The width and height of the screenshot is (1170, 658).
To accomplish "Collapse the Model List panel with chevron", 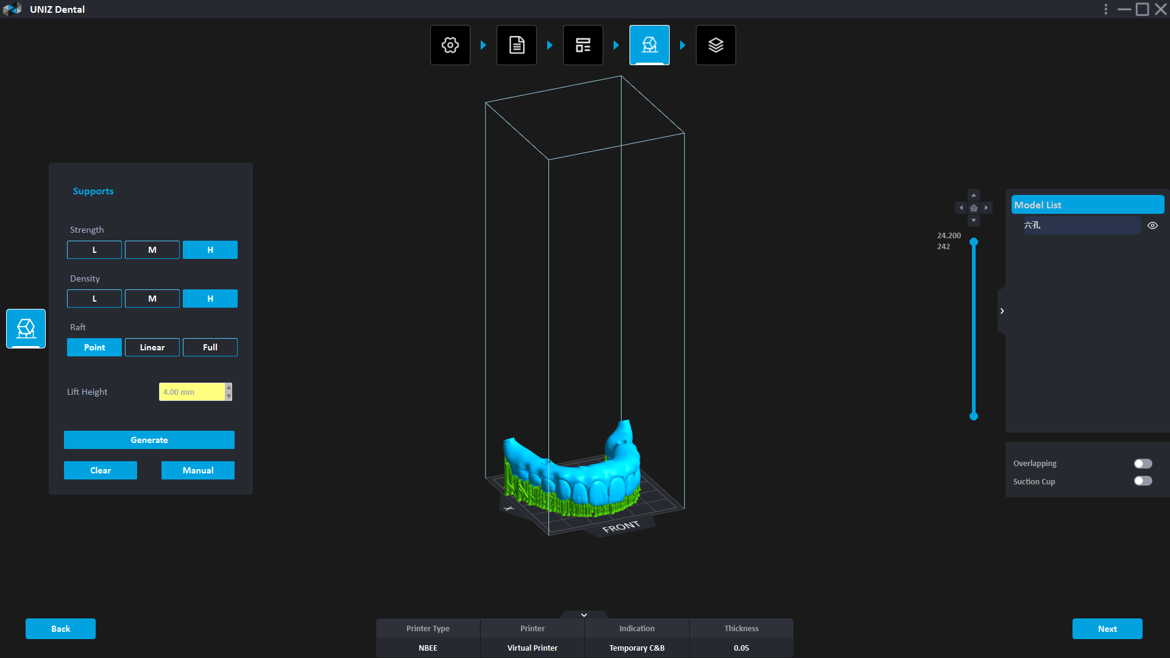I will click(1002, 311).
